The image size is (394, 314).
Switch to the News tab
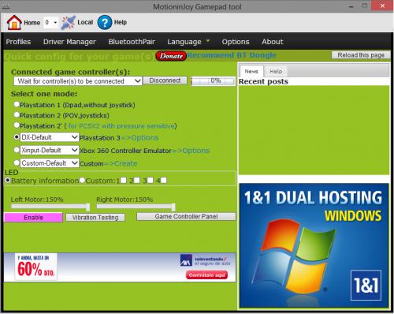(x=251, y=71)
